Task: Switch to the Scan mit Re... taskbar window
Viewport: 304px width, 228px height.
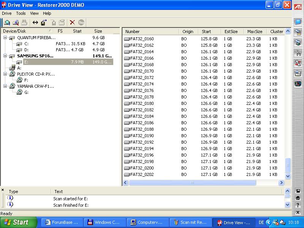Action: [191, 222]
